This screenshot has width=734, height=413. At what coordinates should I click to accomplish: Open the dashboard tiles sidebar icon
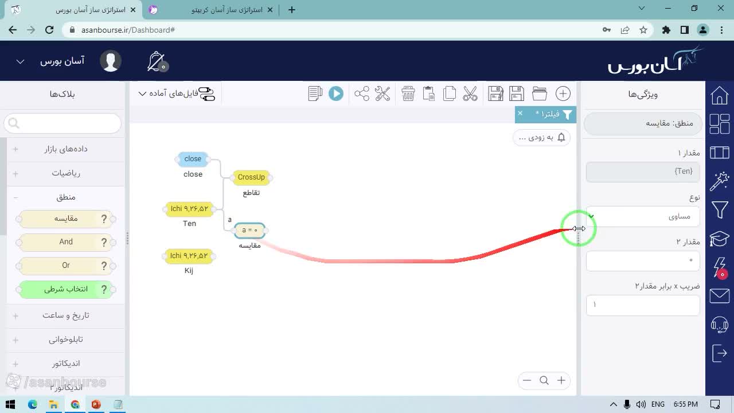pos(720,124)
